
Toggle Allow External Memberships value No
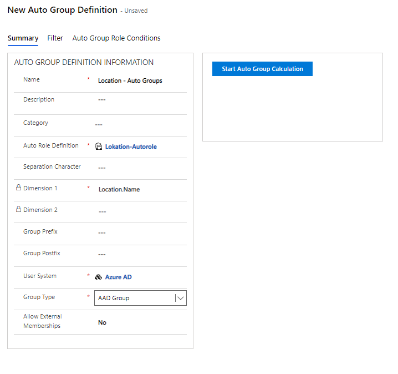pyautogui.click(x=103, y=322)
